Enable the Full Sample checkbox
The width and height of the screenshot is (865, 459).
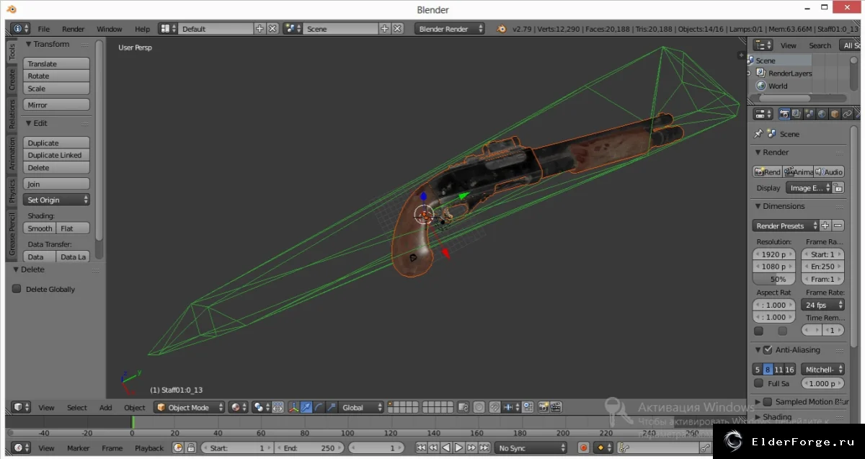click(x=758, y=383)
